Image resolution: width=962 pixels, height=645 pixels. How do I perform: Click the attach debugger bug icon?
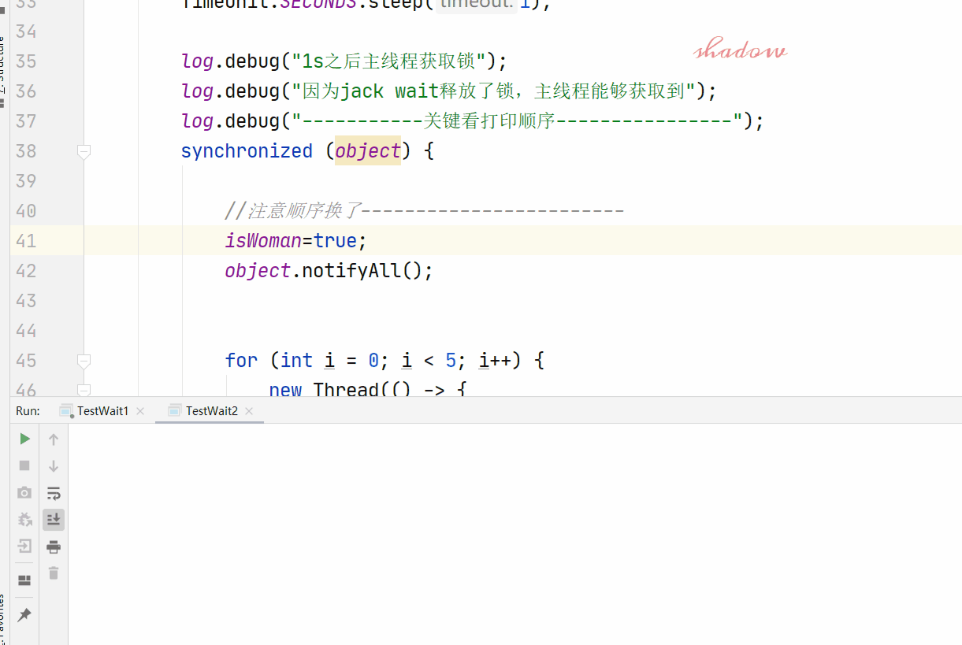(x=24, y=519)
